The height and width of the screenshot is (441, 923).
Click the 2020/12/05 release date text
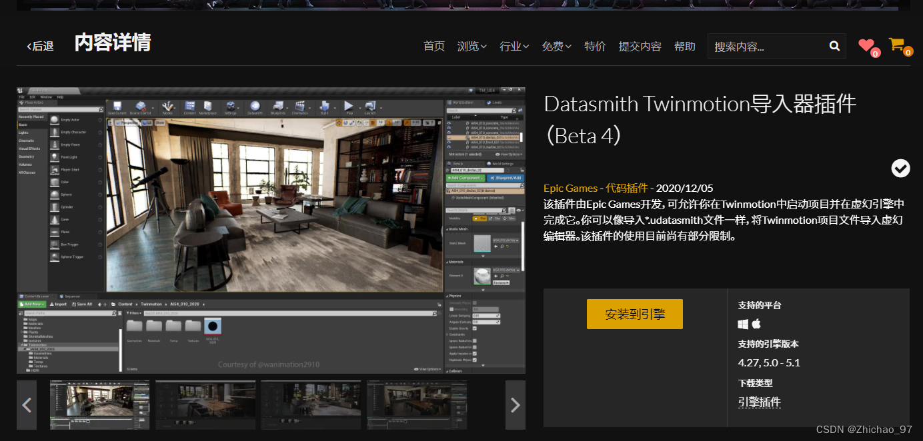685,189
